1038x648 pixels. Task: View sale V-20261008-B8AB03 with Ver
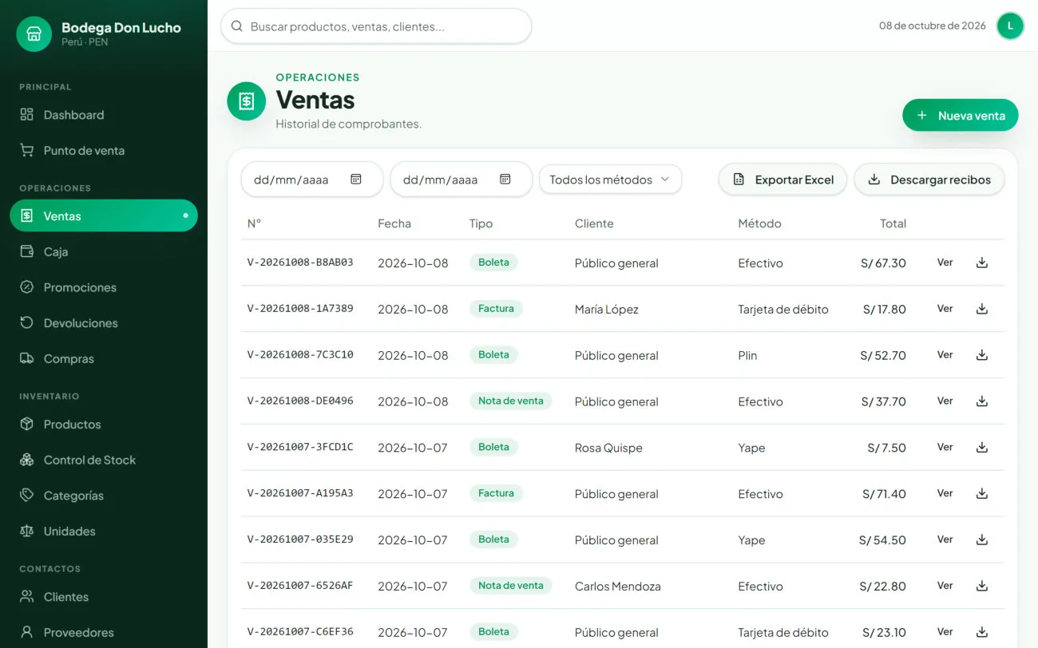pos(945,263)
